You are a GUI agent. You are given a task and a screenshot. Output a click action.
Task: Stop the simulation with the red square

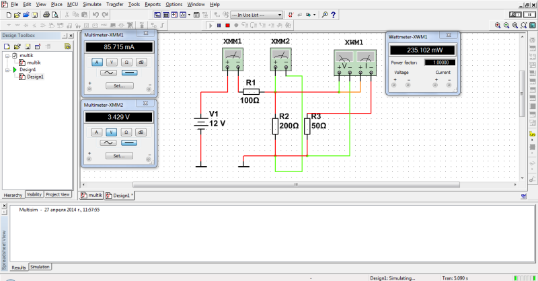[x=227, y=26]
